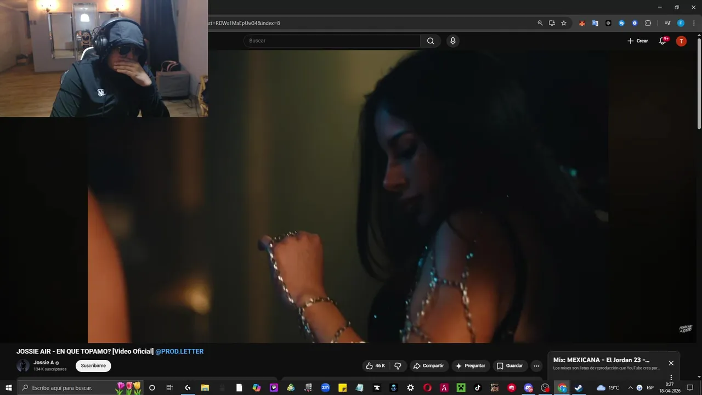Open the Mix playlist three-dot options
Screen dimensions: 702x395
[x=671, y=377]
